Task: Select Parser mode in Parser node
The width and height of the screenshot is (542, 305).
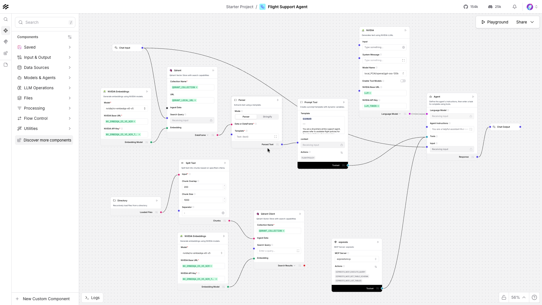Action: [x=246, y=117]
